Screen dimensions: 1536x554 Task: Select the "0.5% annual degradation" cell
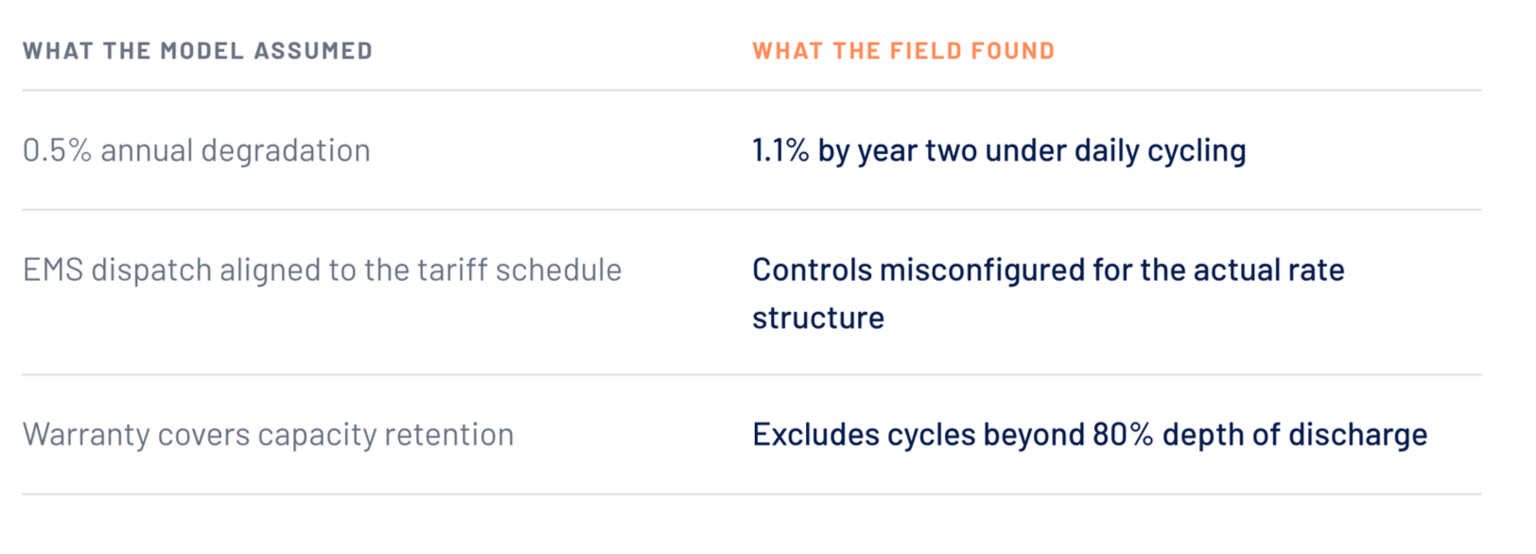[x=197, y=150]
